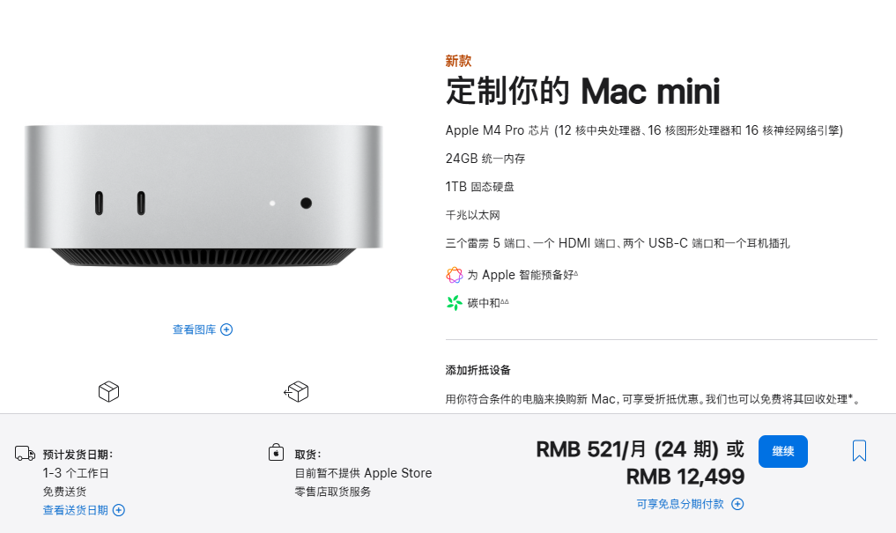Expand plus icon beside 查看送货日期

tap(118, 510)
